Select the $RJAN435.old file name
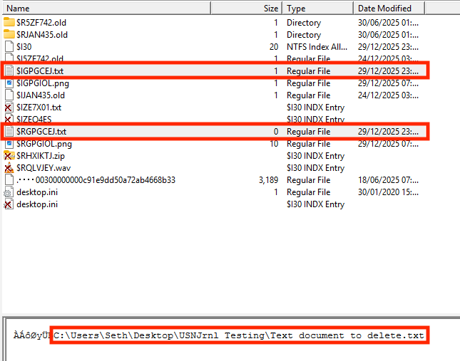The width and height of the screenshot is (460, 361). point(42,35)
